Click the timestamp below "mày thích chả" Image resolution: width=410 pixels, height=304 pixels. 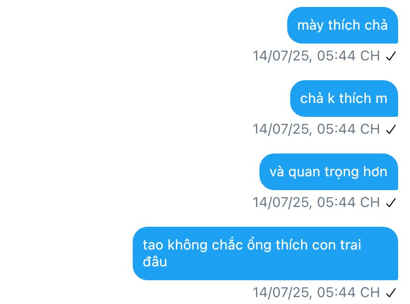[316, 56]
